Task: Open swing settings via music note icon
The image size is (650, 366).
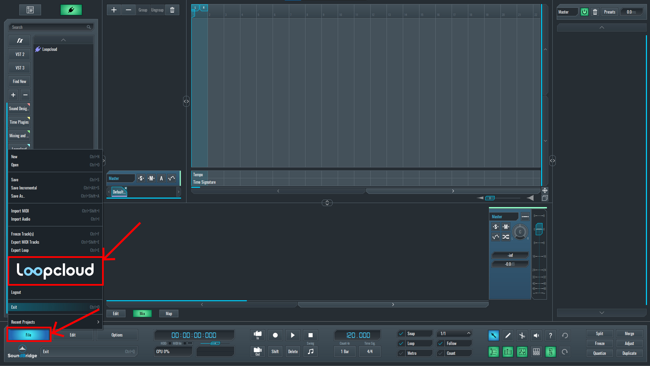Action: tap(311, 351)
